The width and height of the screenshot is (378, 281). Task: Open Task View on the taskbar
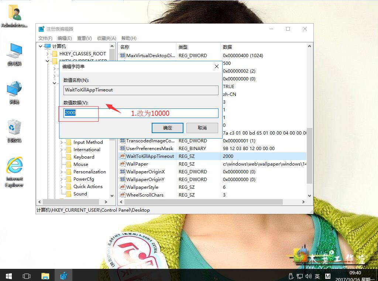[x=26, y=275]
